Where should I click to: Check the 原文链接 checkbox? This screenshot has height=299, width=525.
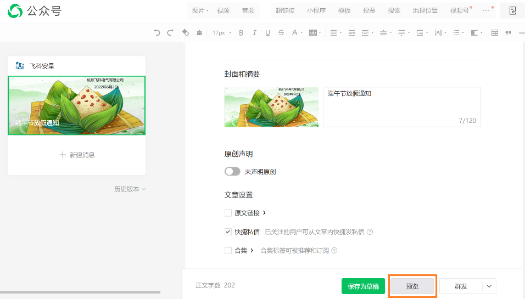coord(228,213)
